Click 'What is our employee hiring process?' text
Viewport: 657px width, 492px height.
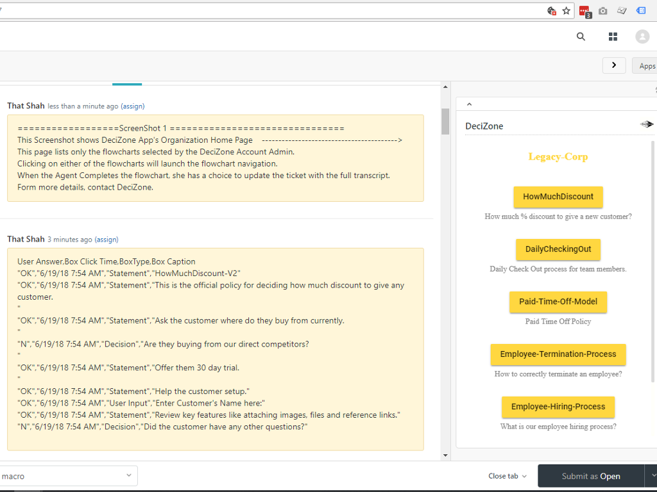click(558, 426)
